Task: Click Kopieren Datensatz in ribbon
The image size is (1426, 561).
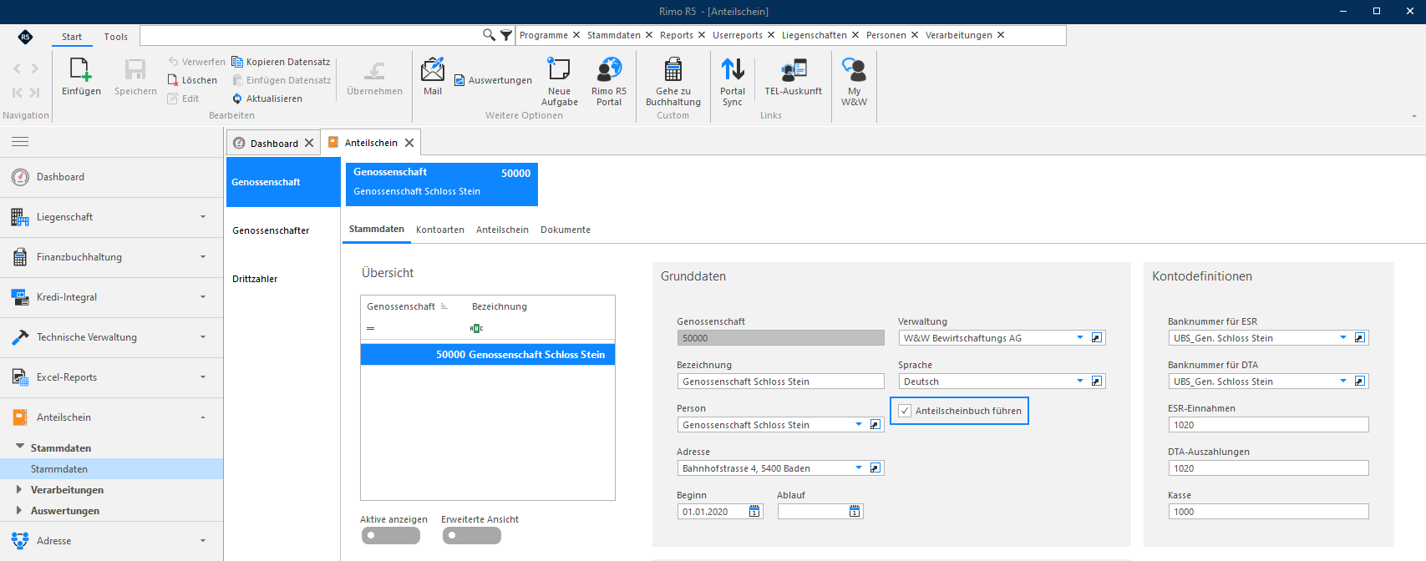Action: [x=281, y=62]
